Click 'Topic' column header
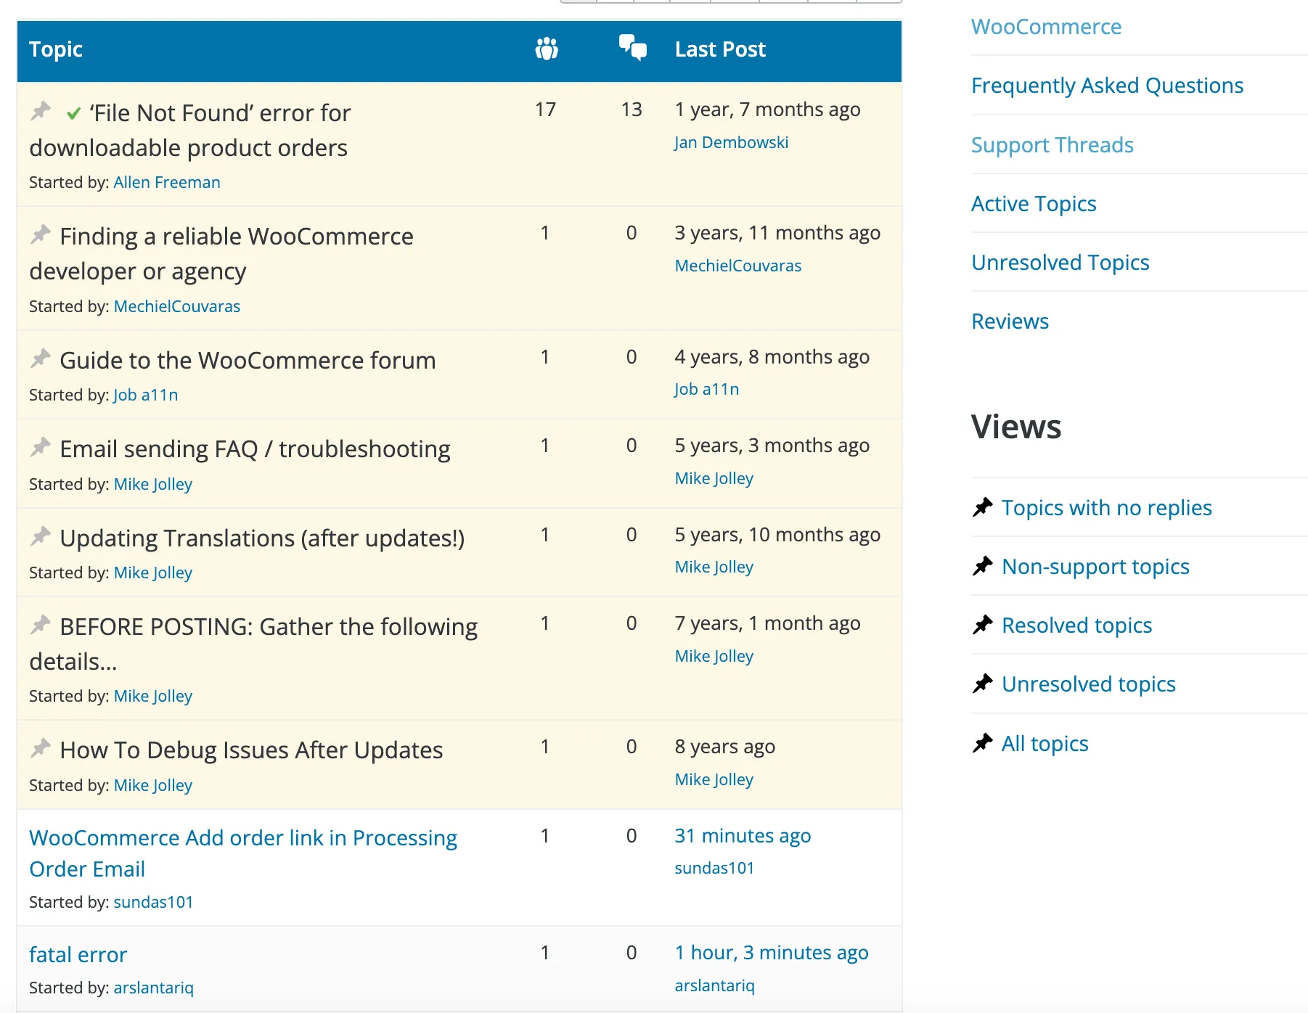 click(x=56, y=49)
